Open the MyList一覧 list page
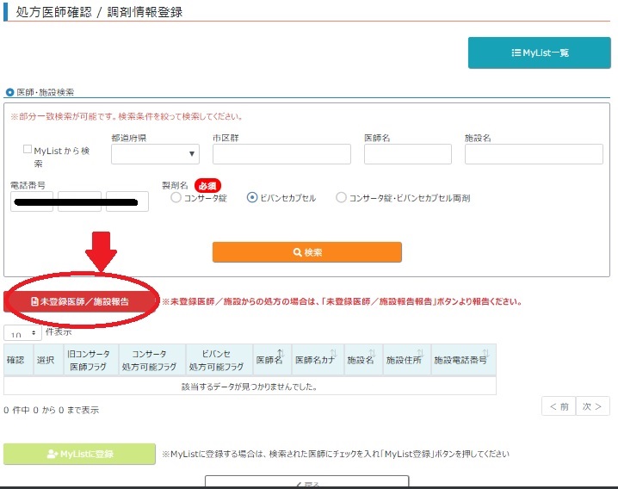This screenshot has height=489, width=618. click(x=539, y=53)
